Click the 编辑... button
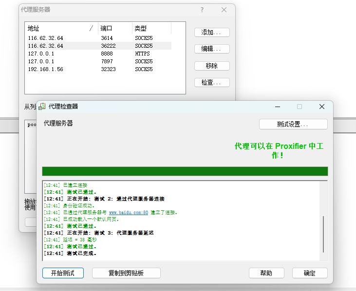The width and height of the screenshot is (356, 291). click(x=212, y=49)
